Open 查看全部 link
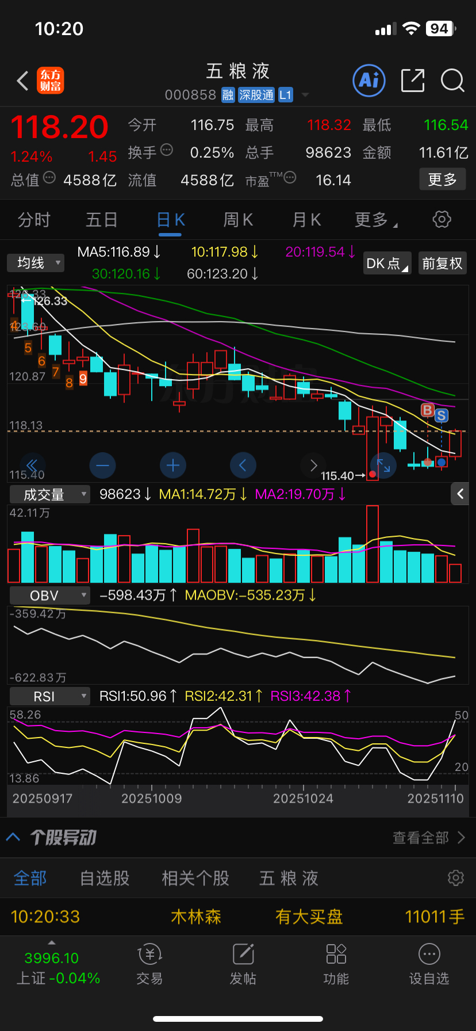476x1031 pixels. (x=429, y=838)
